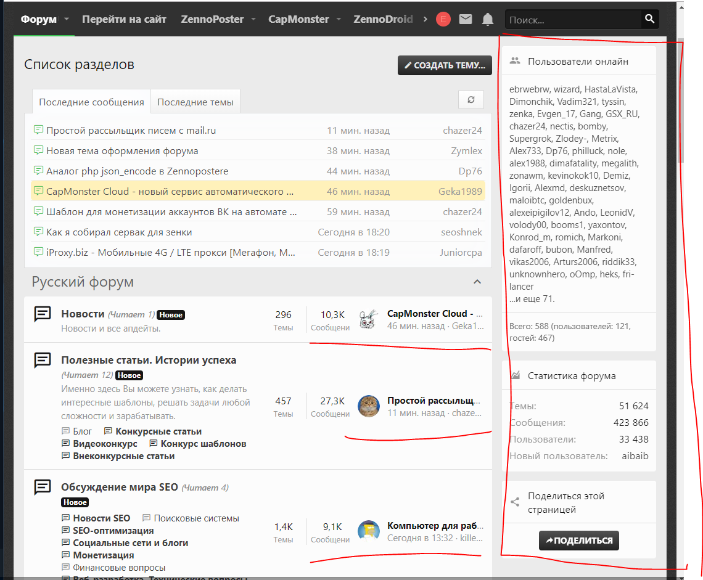This screenshot has width=703, height=580.
Task: Click the subforum icon beside Монетизация
Action: pos(65,555)
